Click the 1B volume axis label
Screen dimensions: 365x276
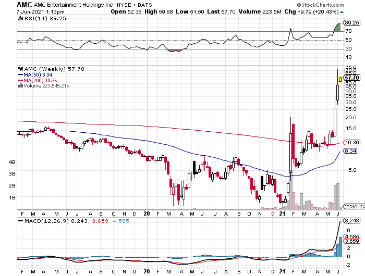coord(12,198)
